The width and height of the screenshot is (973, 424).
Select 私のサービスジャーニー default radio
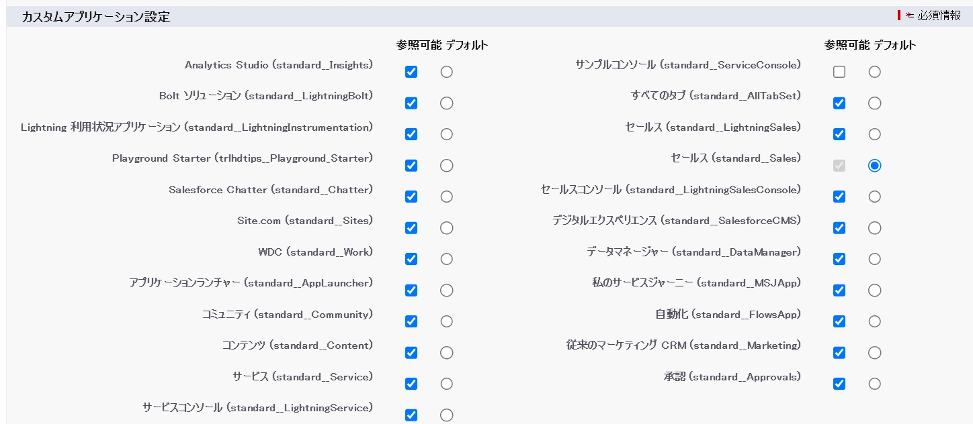tap(874, 290)
